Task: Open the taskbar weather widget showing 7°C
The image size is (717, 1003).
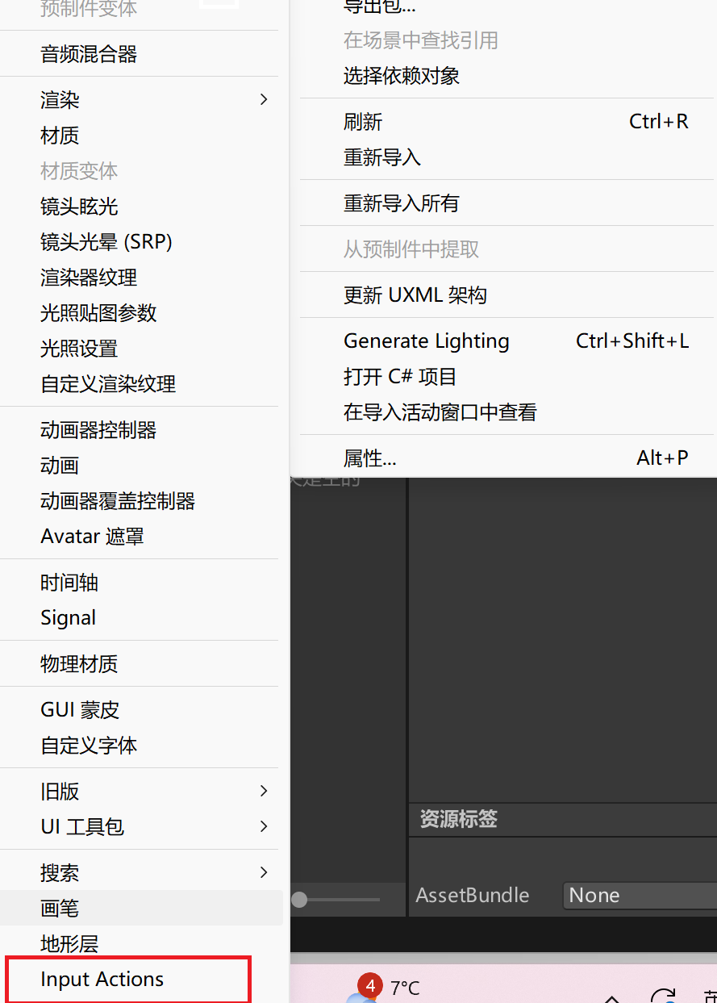Action: tap(385, 988)
